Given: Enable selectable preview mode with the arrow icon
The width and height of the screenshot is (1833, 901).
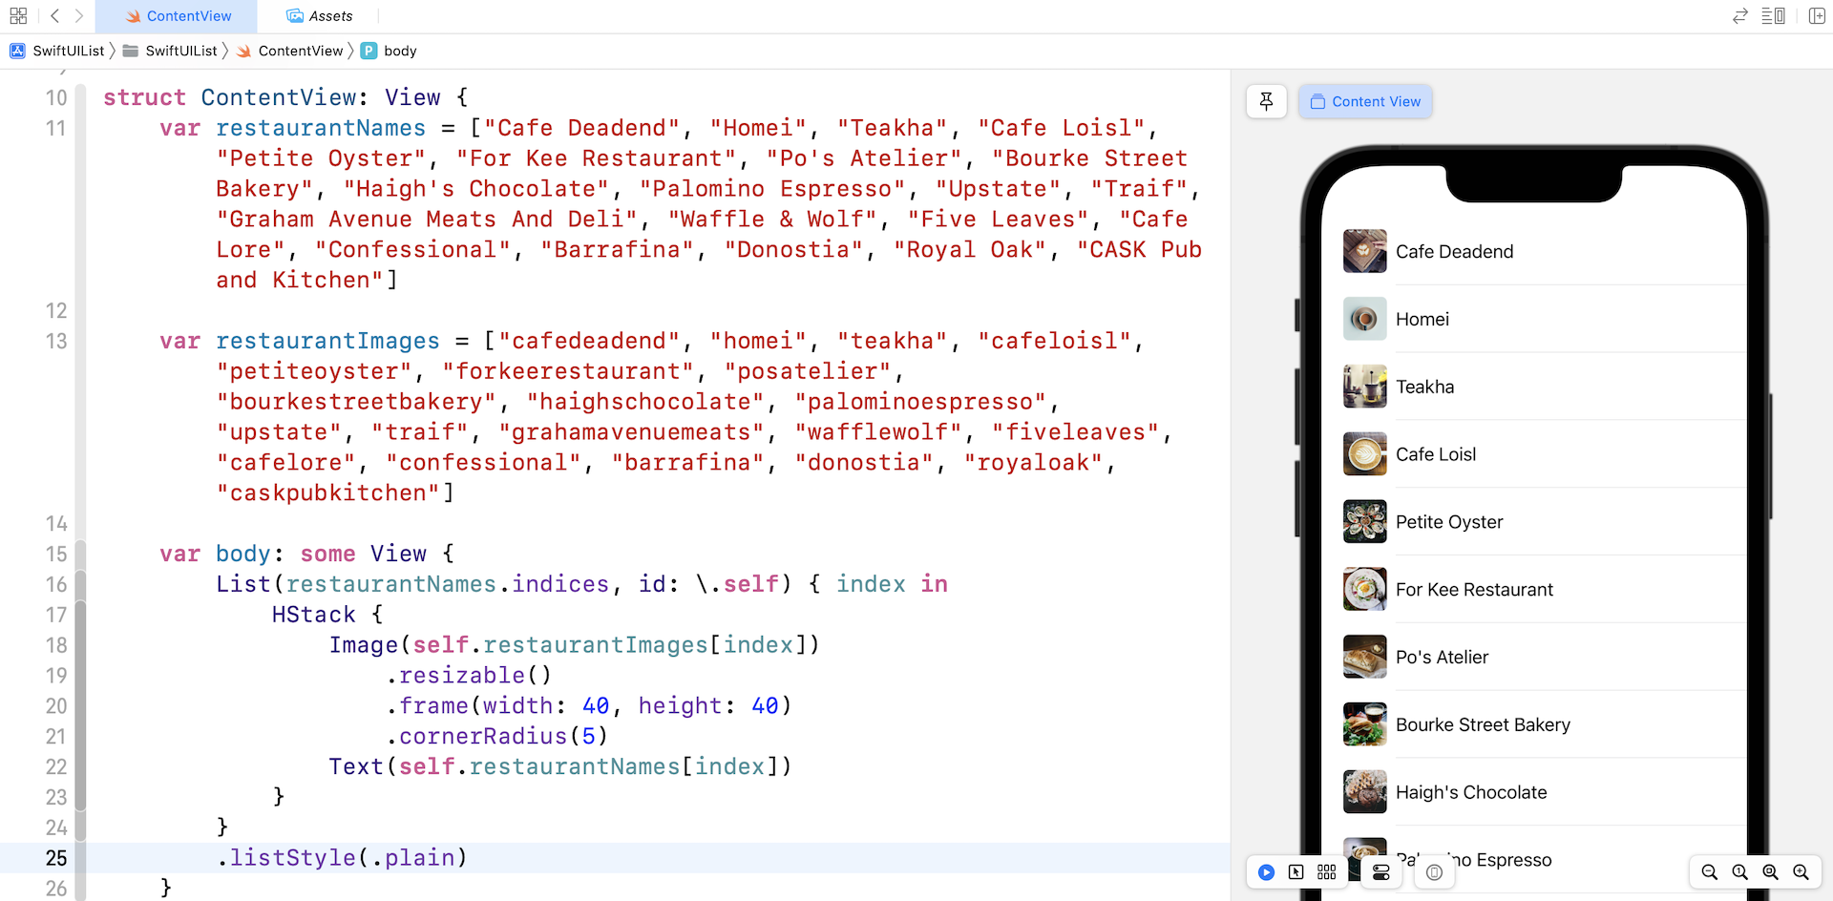Looking at the screenshot, I should [1296, 871].
